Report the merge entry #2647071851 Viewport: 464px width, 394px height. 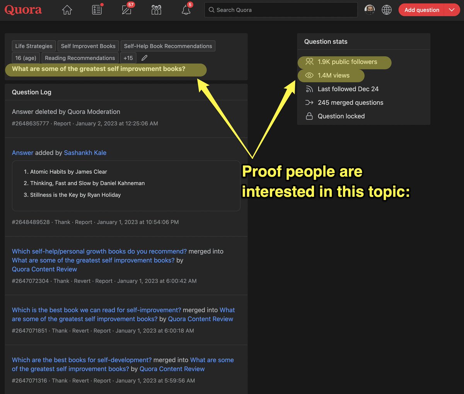102,331
